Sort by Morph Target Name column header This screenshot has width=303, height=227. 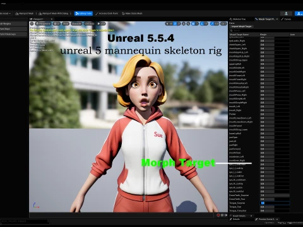[239, 35]
